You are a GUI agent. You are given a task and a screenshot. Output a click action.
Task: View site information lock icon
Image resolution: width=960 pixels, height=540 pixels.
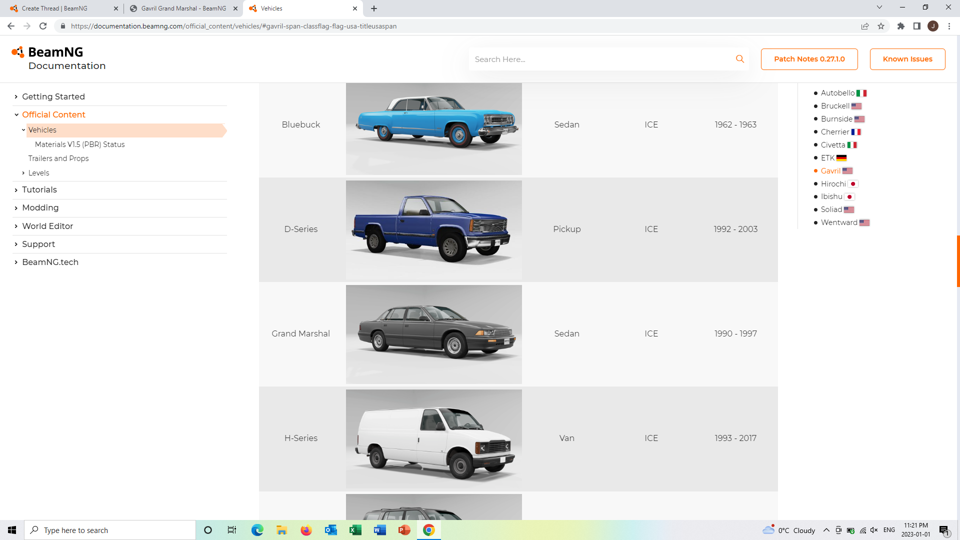[x=62, y=26]
